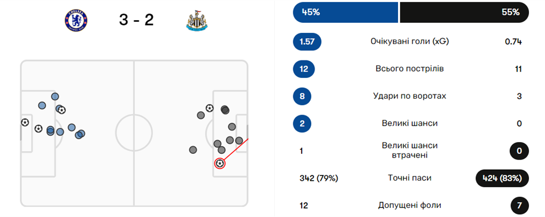Click the goal ball icon on the left goal line
The width and height of the screenshot is (545, 217).
pyautogui.click(x=24, y=122)
